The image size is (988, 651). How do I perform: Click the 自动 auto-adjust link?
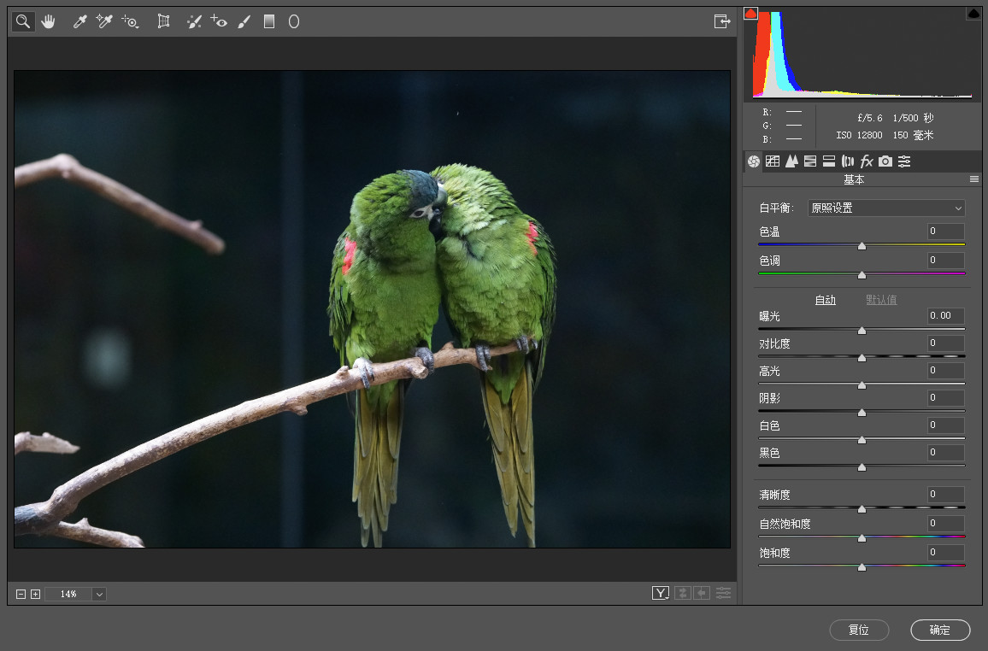pyautogui.click(x=825, y=300)
